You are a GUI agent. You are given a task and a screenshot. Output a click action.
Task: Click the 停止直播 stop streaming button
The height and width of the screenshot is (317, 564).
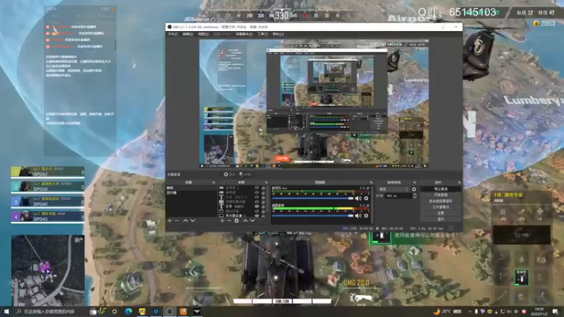point(441,189)
